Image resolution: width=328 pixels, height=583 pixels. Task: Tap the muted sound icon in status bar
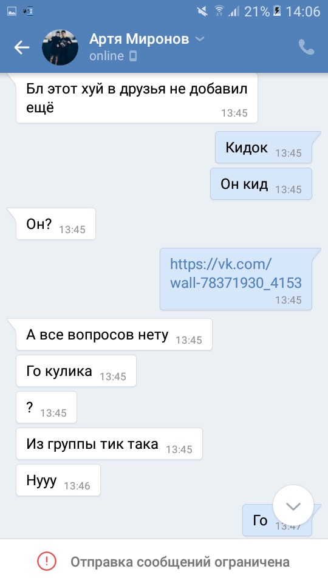[x=203, y=12]
